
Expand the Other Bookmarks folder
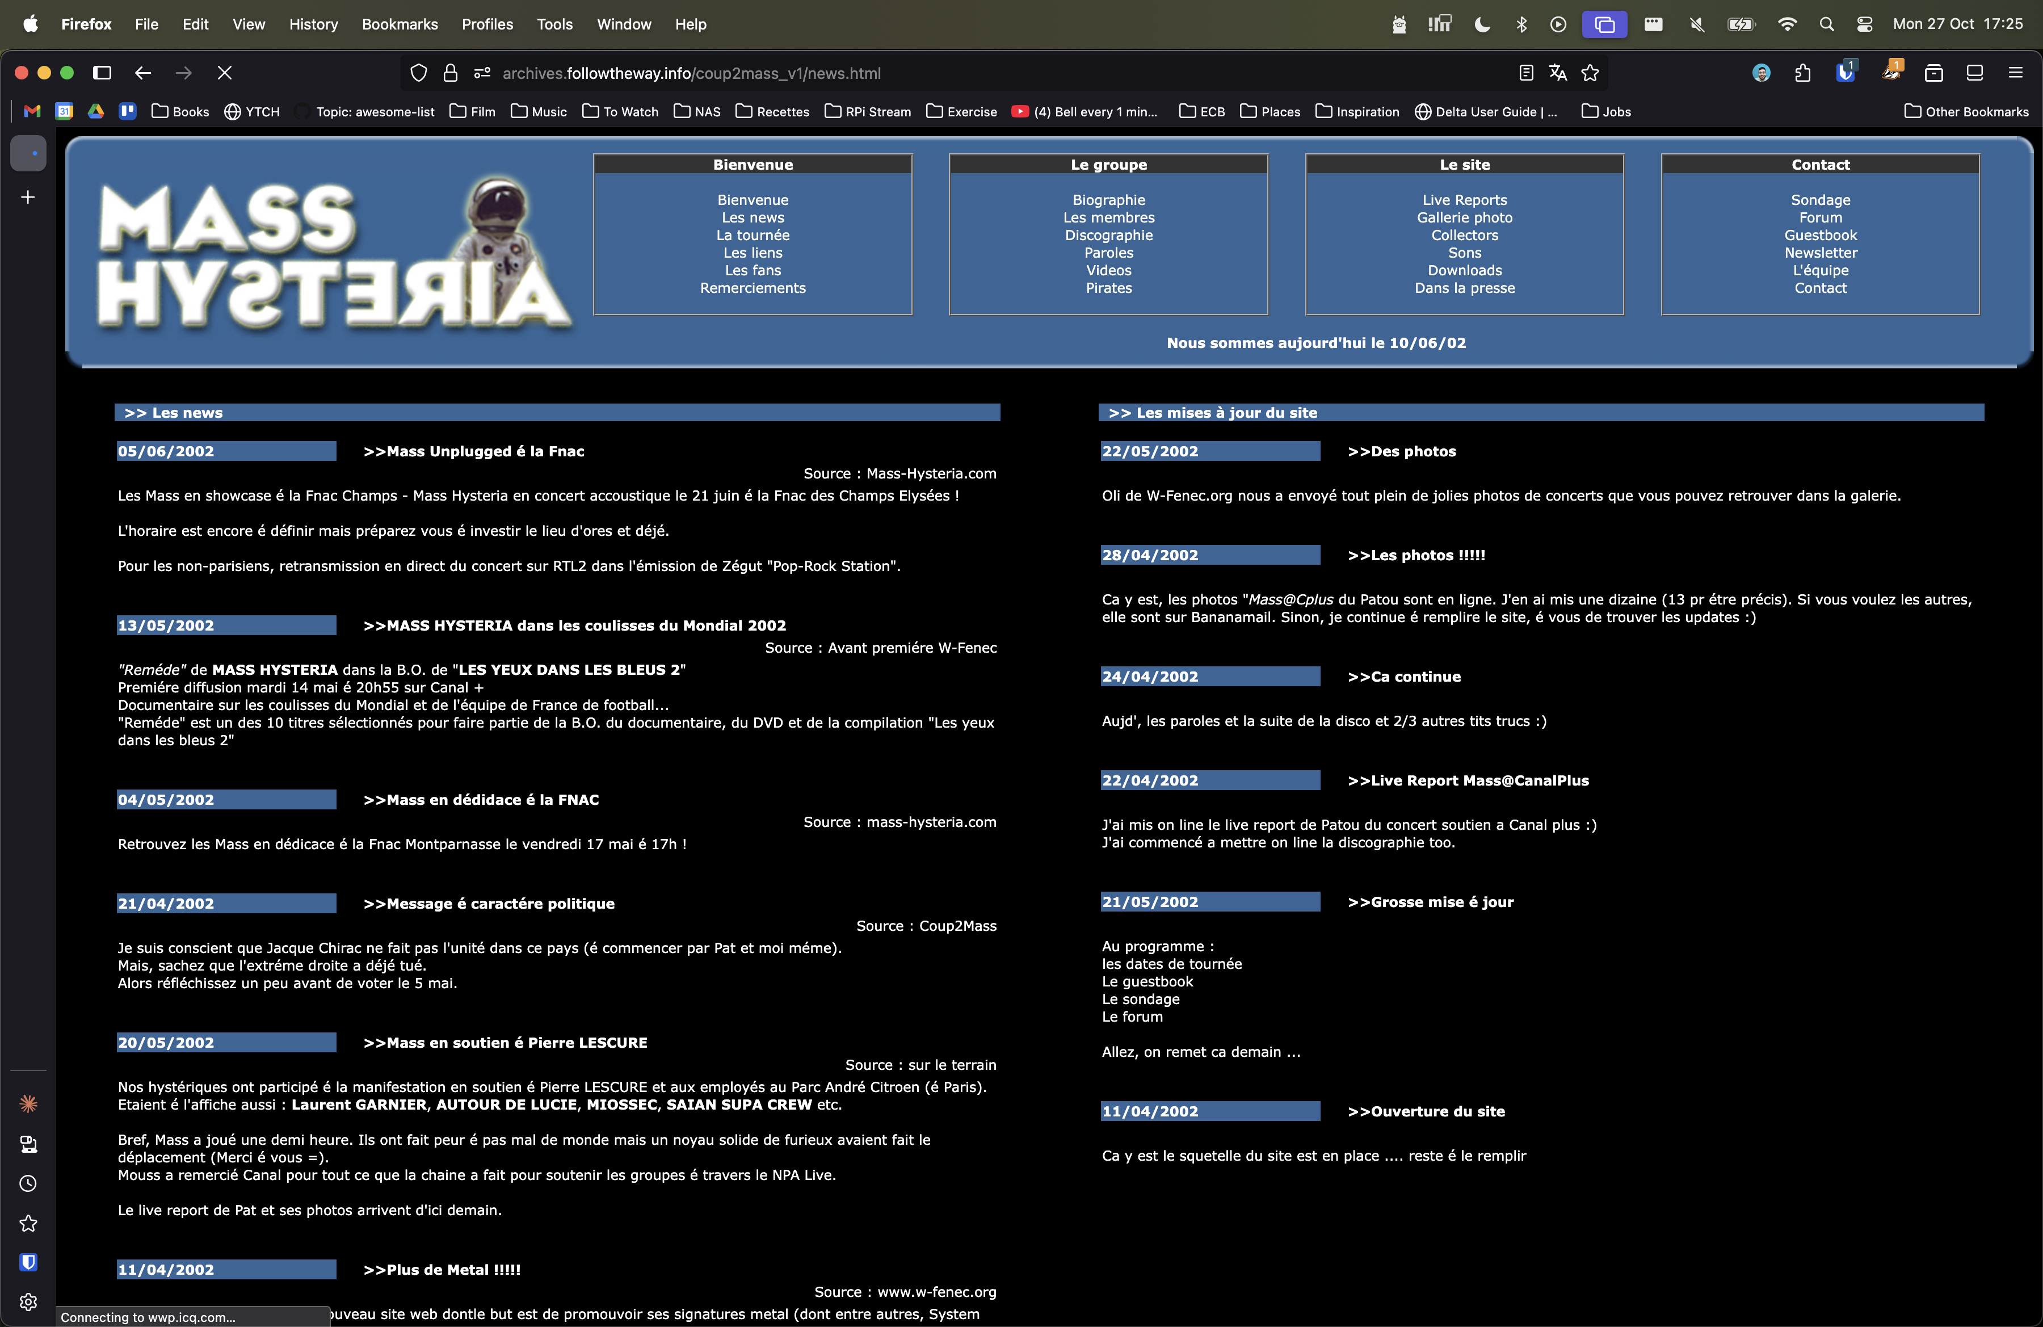pyautogui.click(x=1966, y=112)
